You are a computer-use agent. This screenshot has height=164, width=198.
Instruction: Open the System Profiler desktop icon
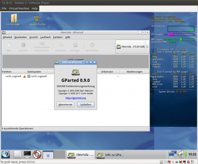(x=38, y=20)
